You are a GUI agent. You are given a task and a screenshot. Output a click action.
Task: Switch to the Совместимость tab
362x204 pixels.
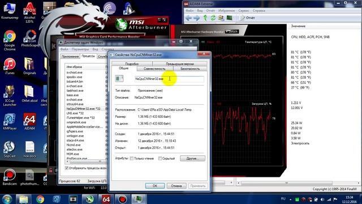pyautogui.click(x=154, y=69)
